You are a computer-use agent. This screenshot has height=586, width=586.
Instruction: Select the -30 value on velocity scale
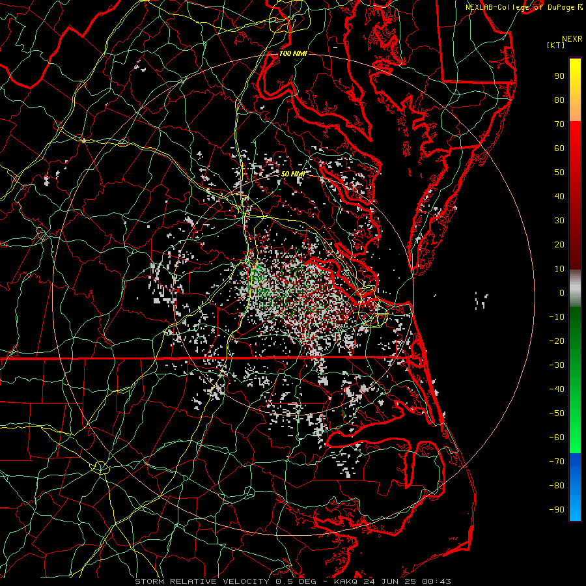coord(557,365)
